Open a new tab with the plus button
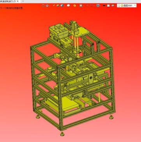141x142 pixels. [23, 1]
